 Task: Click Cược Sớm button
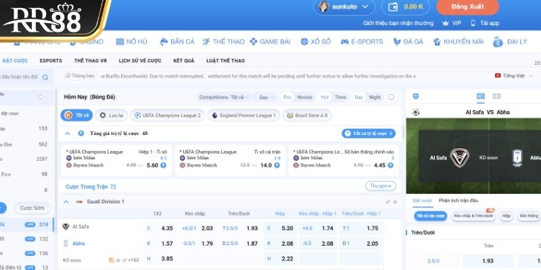32,208
